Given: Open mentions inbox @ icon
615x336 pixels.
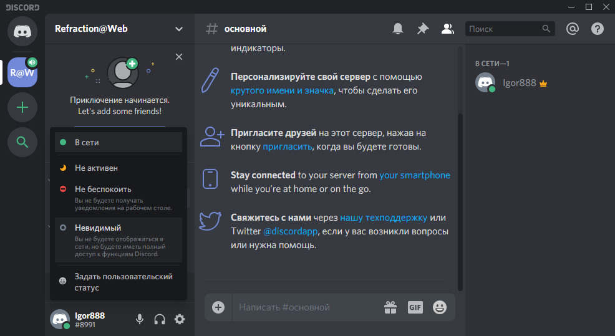Looking at the screenshot, I should [x=572, y=29].
